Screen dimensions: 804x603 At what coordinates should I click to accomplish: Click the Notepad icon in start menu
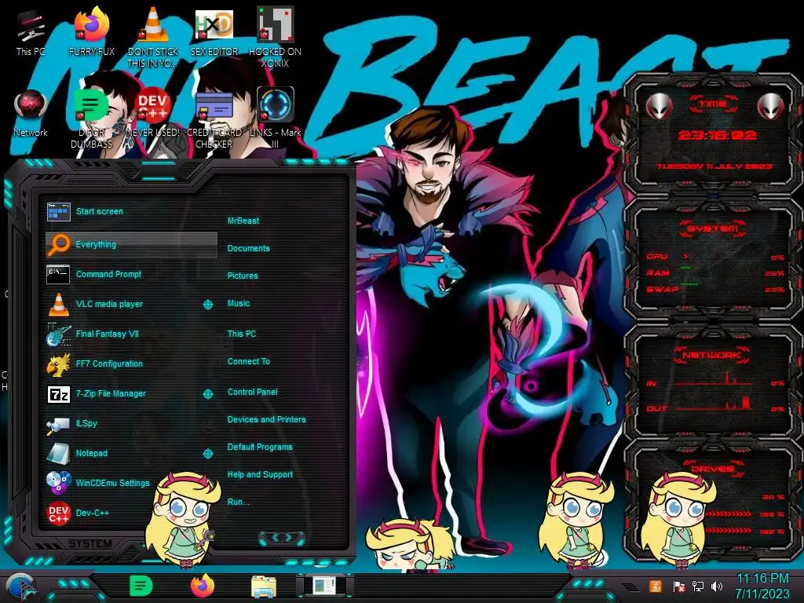tap(58, 453)
